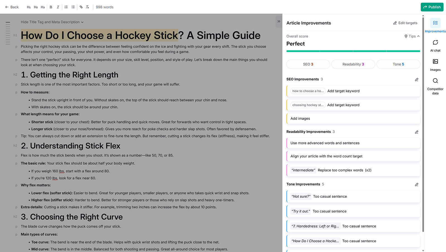Collapse the Tips section

(412, 36)
